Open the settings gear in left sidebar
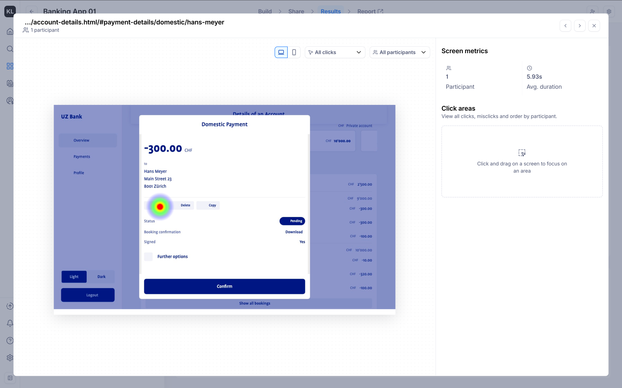 pos(10,358)
